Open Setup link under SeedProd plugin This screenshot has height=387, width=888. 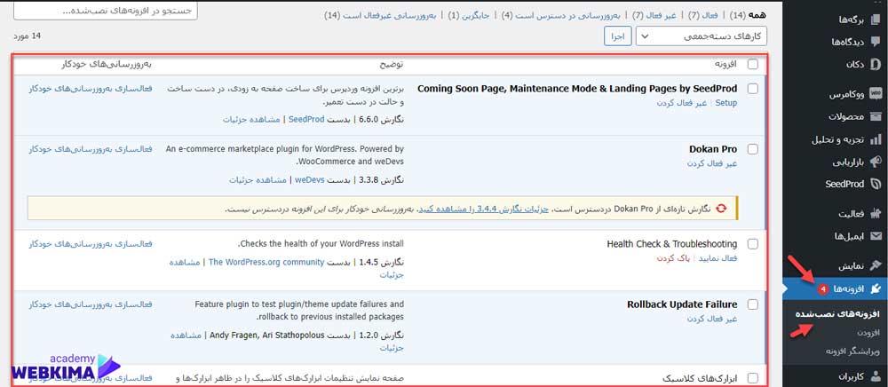[x=726, y=103]
